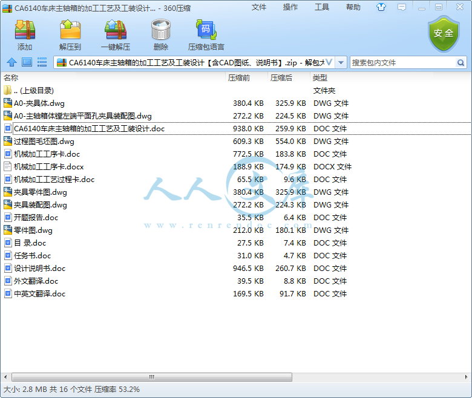Go up one level with the blue arrow
Screen dimensions: 472x398
pos(11,62)
